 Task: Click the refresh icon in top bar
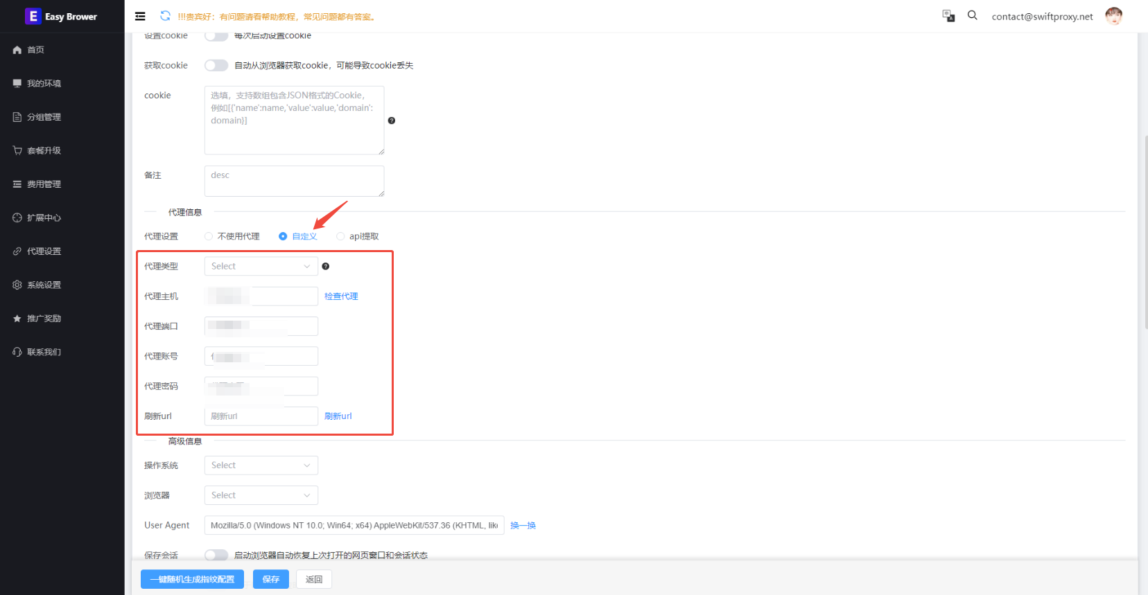pyautogui.click(x=165, y=16)
